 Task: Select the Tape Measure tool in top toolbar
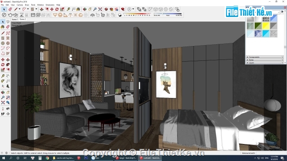point(68,9)
